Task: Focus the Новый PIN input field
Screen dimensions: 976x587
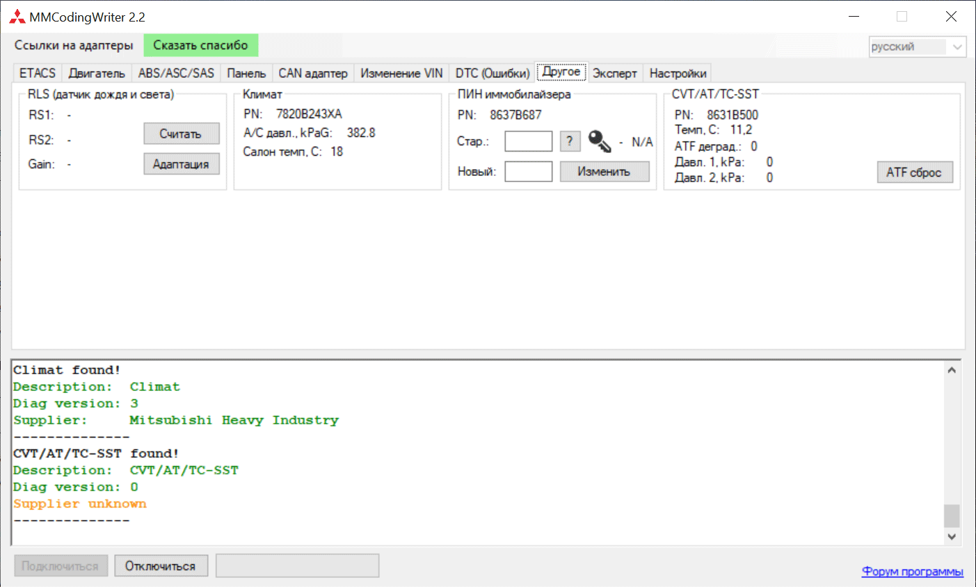Action: click(x=529, y=172)
